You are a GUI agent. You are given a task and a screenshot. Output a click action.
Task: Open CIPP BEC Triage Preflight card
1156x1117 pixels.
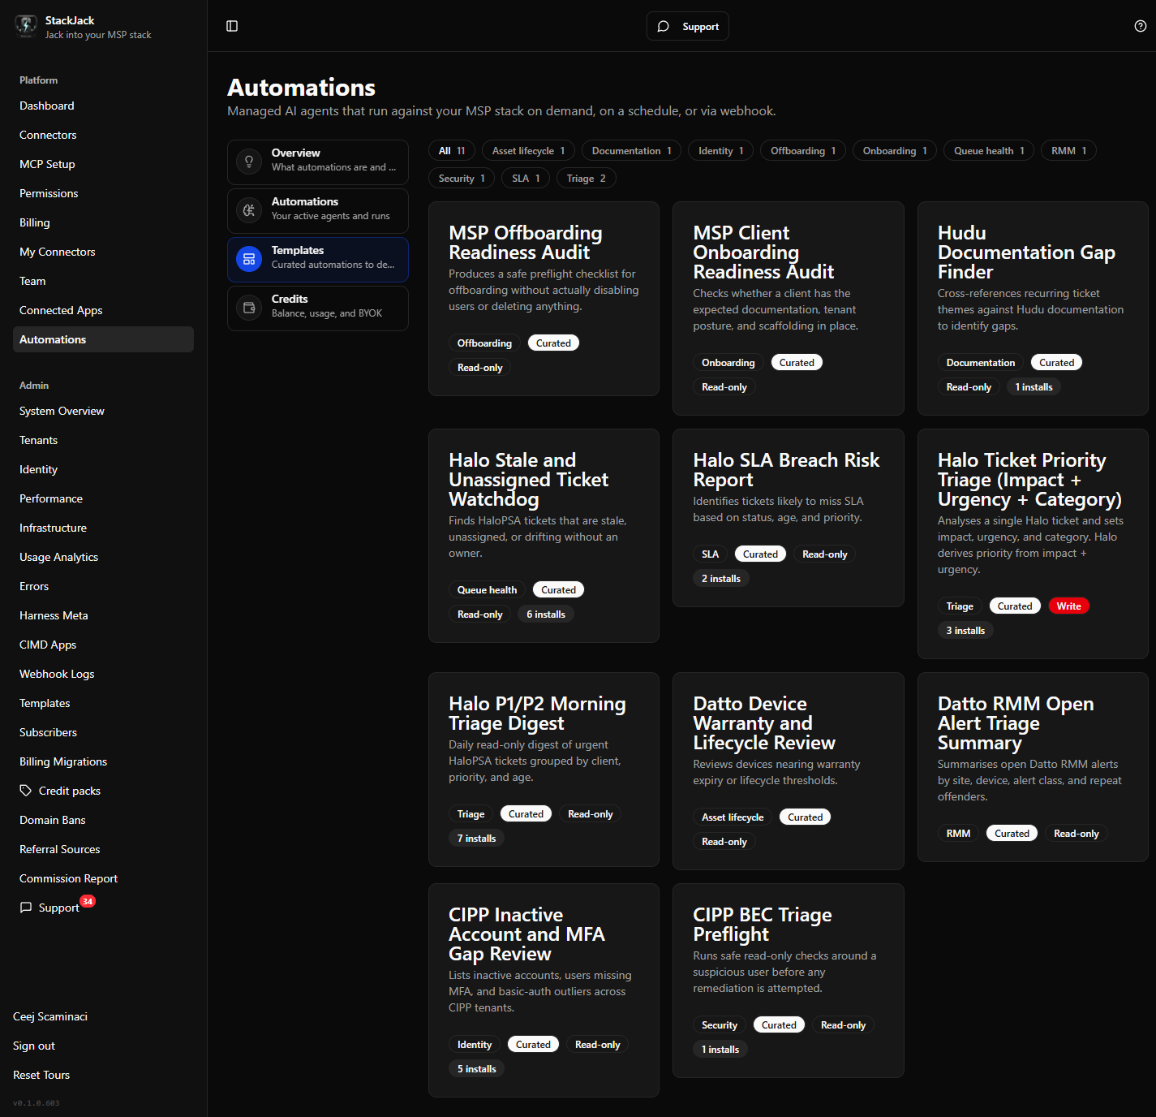788,981
